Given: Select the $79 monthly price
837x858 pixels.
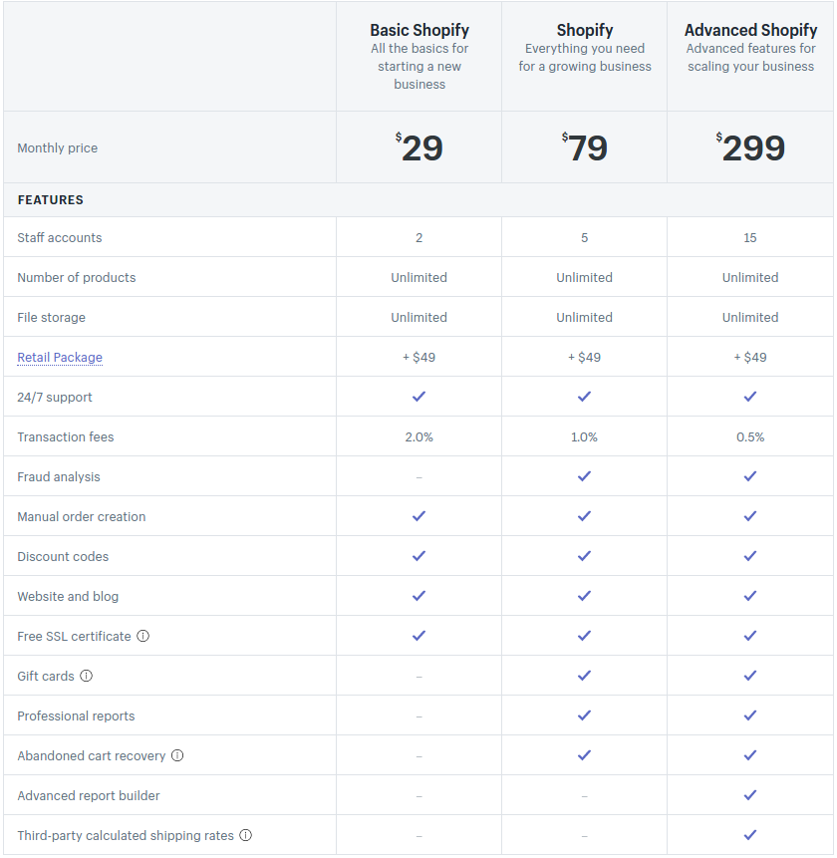Looking at the screenshot, I should pyautogui.click(x=584, y=147).
